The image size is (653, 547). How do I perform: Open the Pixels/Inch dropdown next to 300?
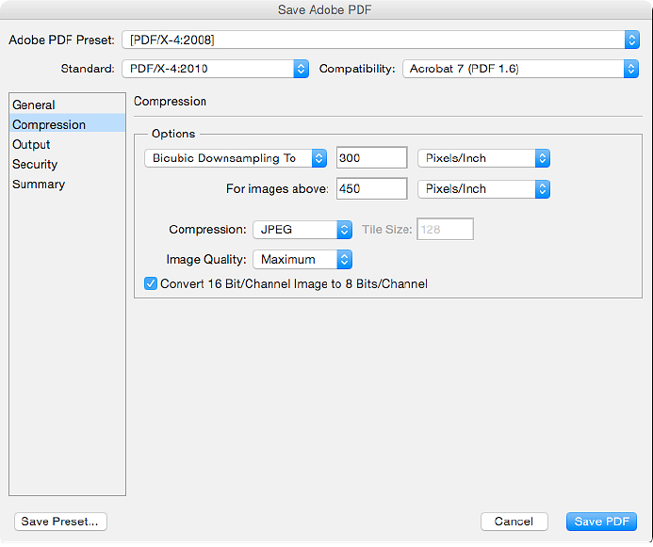point(483,158)
